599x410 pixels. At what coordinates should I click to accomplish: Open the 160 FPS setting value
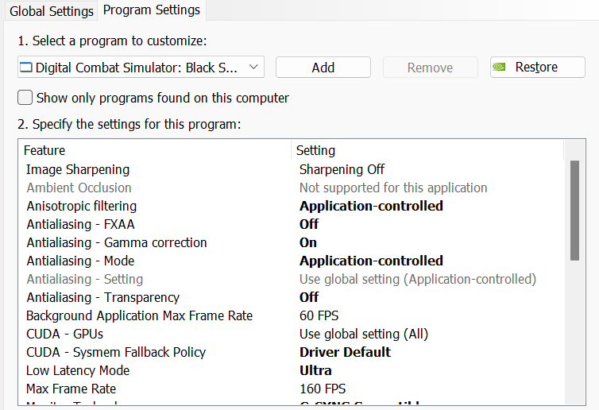323,389
